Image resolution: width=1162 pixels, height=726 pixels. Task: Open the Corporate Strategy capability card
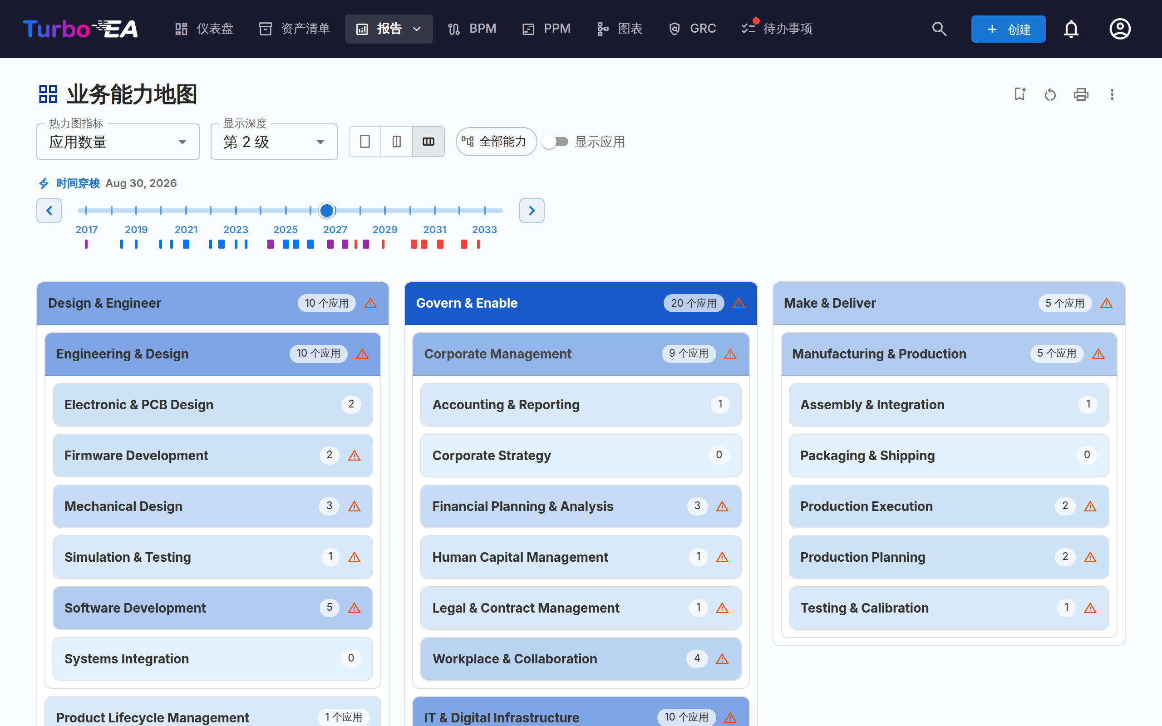point(581,455)
